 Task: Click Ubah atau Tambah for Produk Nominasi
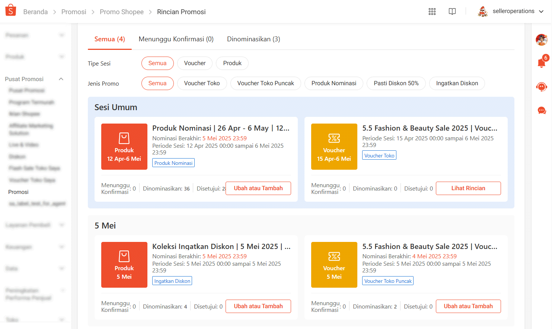[x=258, y=188]
